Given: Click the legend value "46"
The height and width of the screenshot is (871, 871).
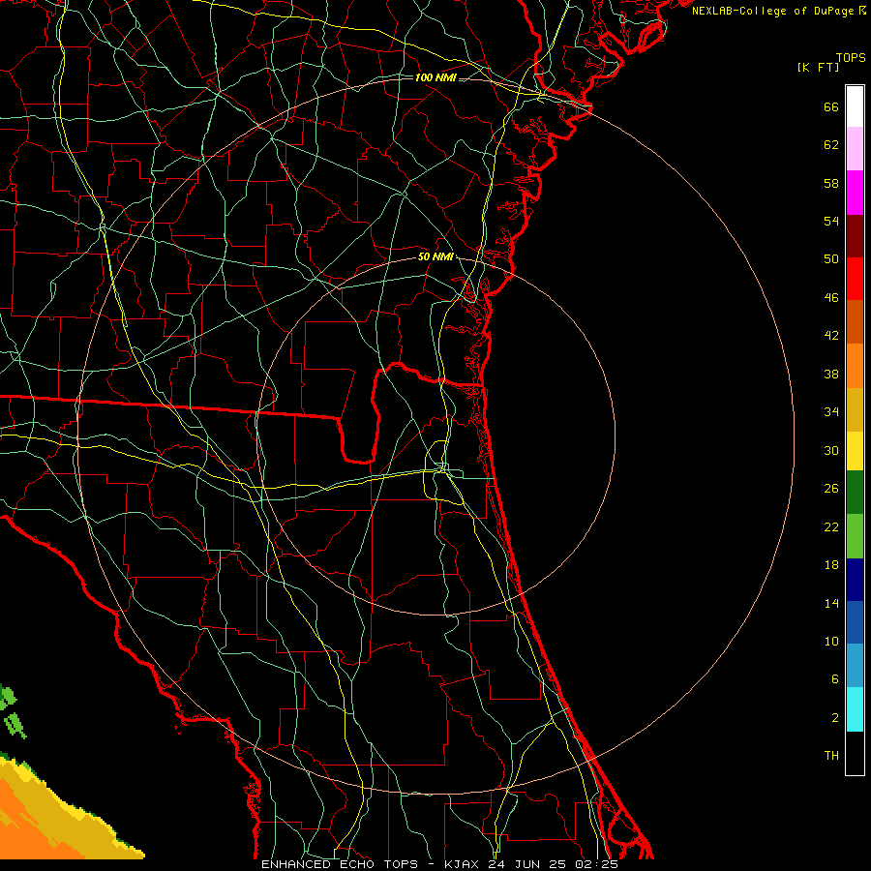Looking at the screenshot, I should coord(831,298).
